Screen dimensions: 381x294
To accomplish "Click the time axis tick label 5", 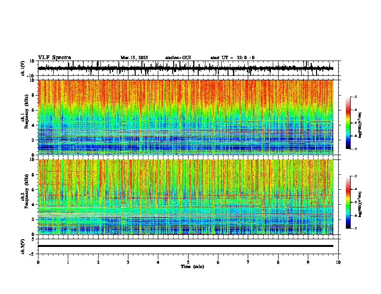I will (188, 262).
